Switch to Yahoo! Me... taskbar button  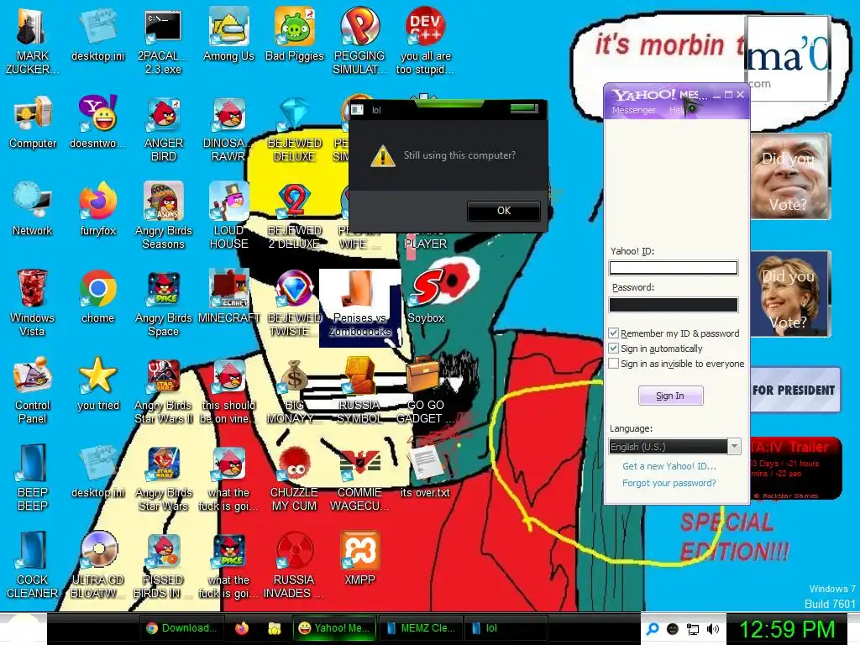334,628
